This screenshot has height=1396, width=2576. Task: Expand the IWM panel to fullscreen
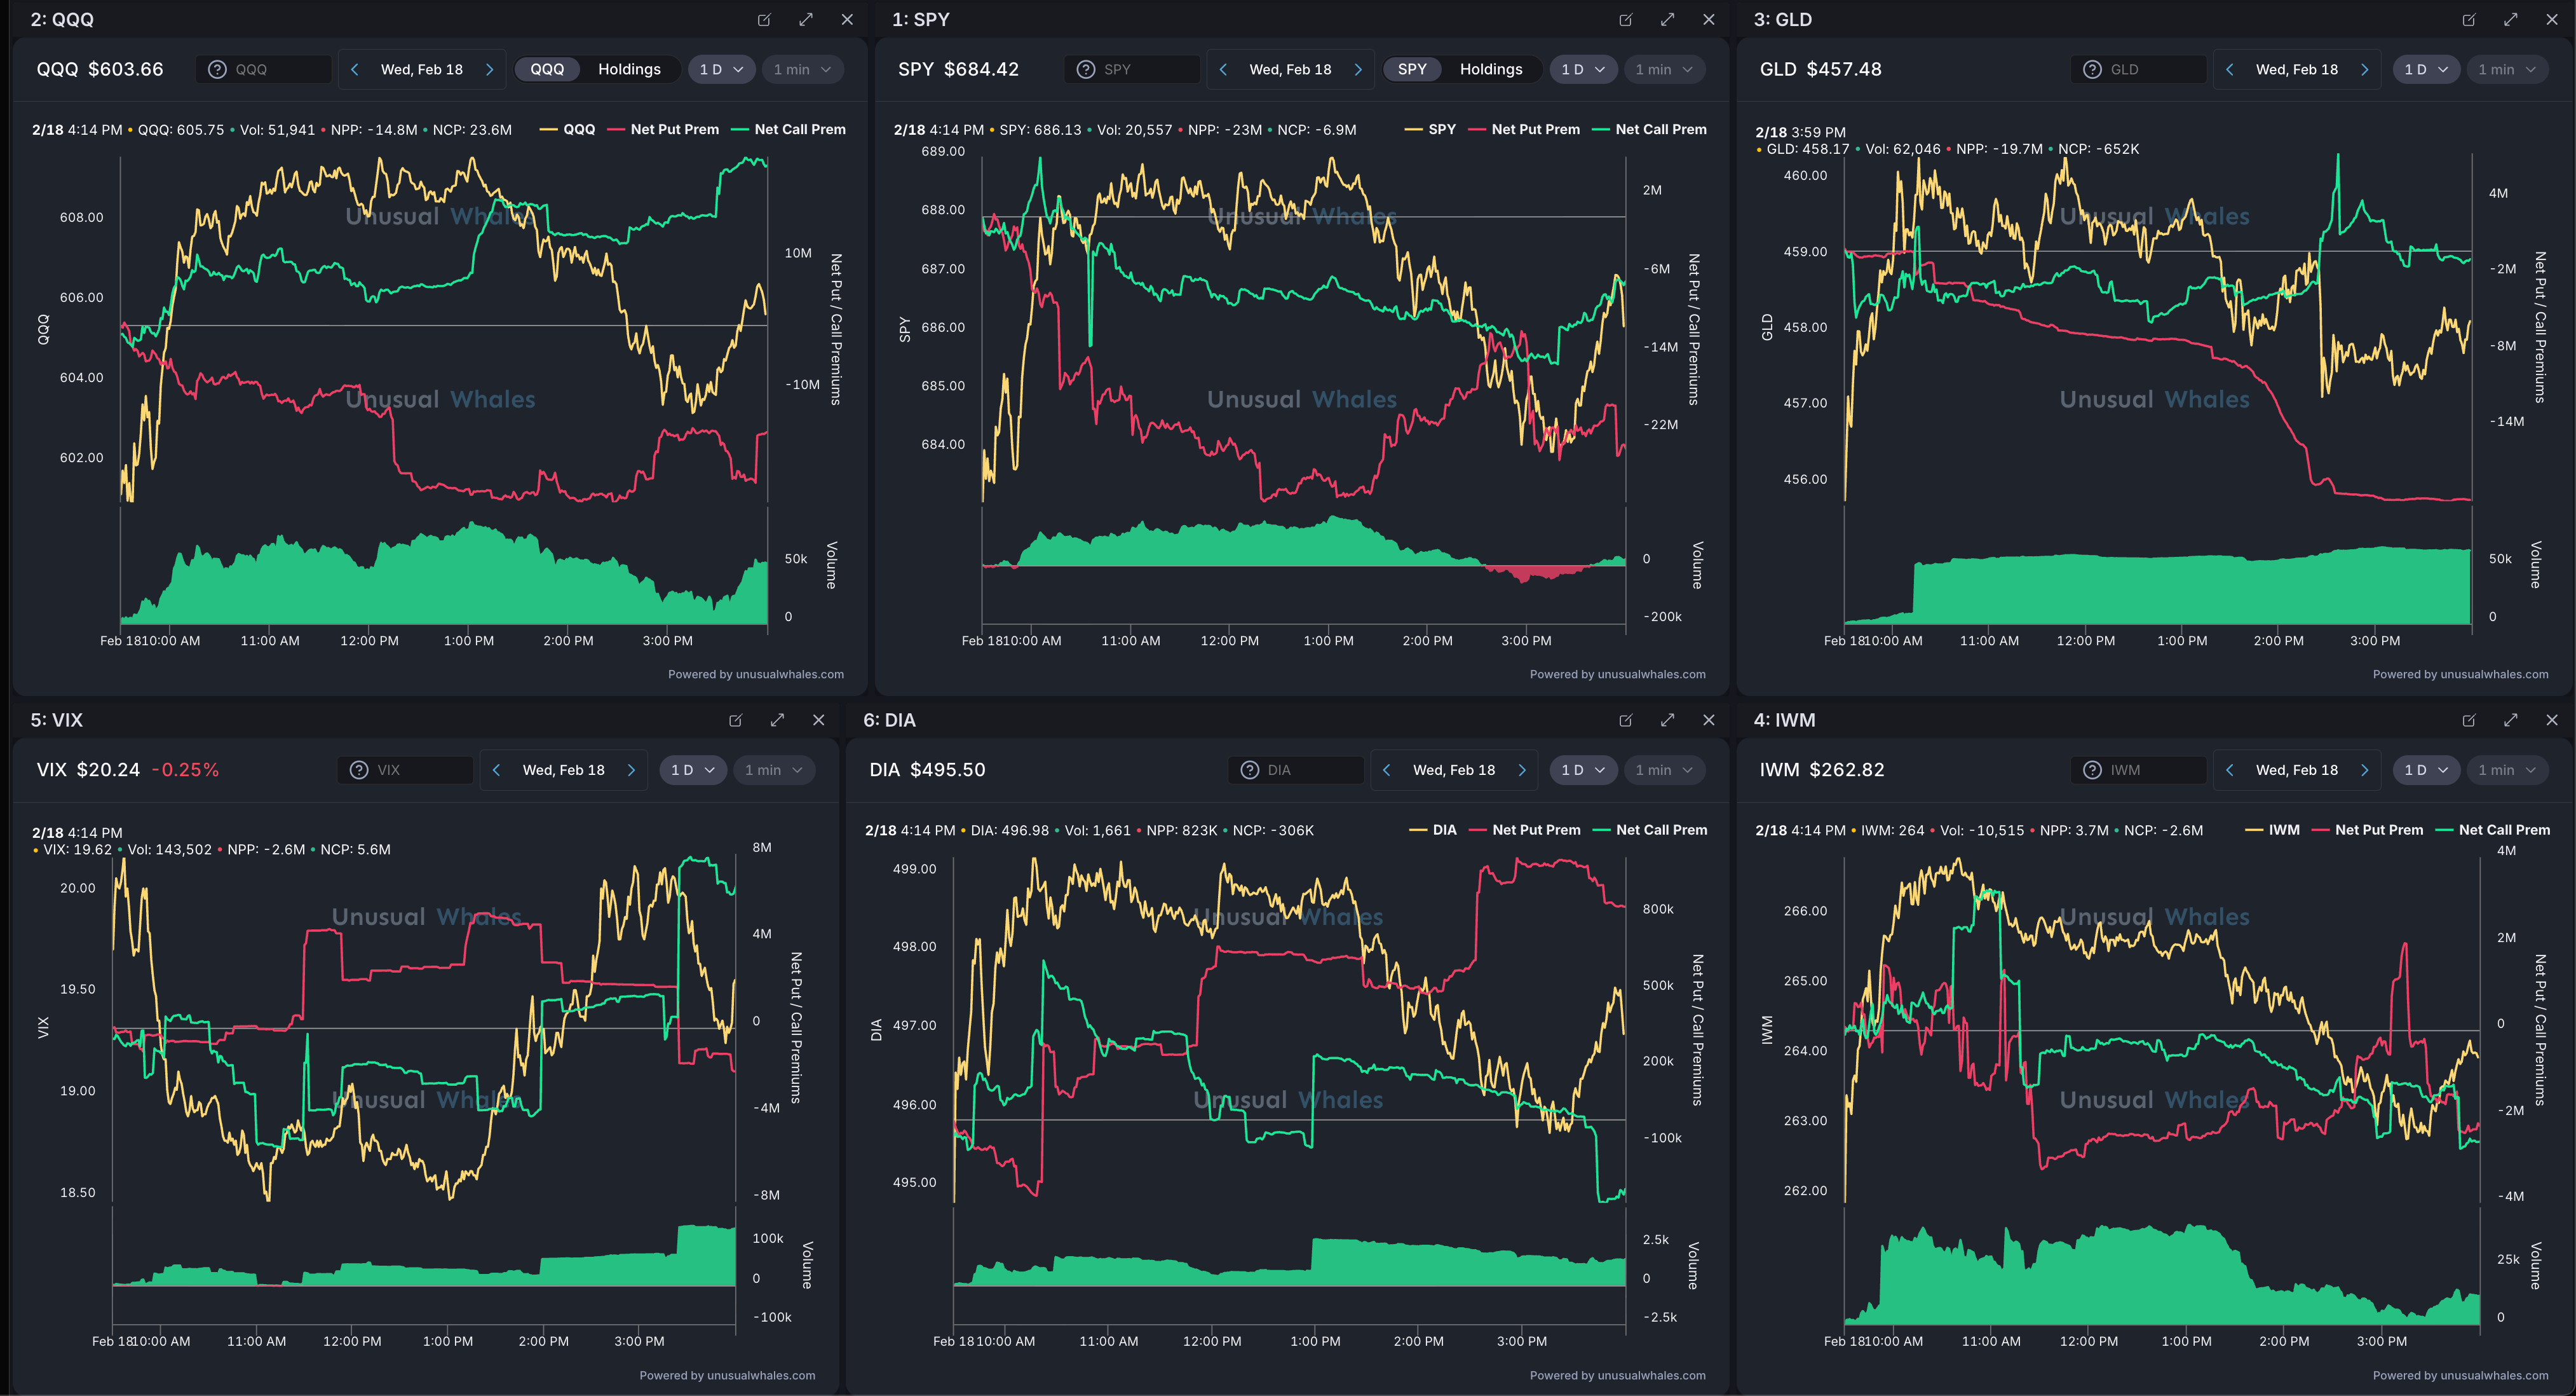(x=2510, y=720)
